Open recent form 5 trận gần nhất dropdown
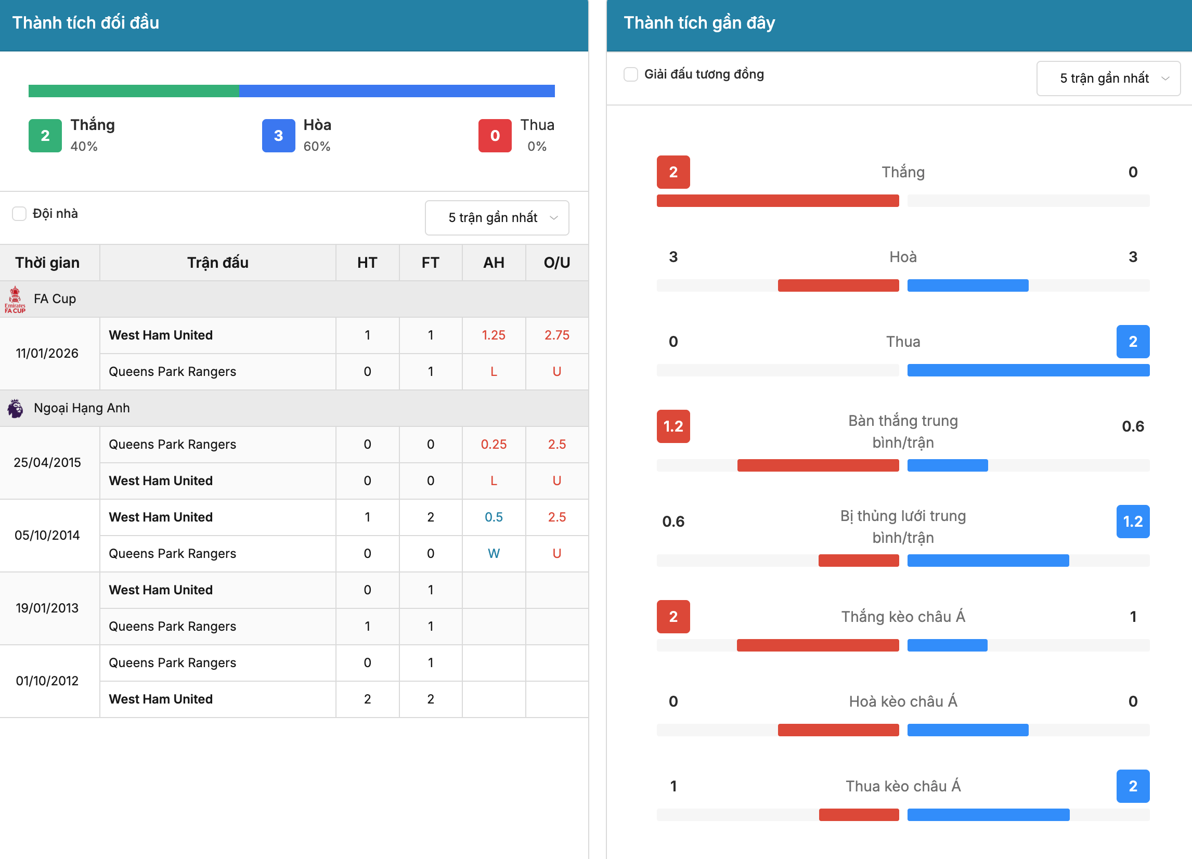This screenshot has width=1192, height=859. [x=1108, y=79]
